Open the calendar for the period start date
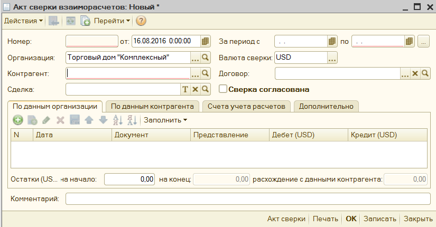Viewport: 436px width, 227px height. pyautogui.click(x=332, y=41)
